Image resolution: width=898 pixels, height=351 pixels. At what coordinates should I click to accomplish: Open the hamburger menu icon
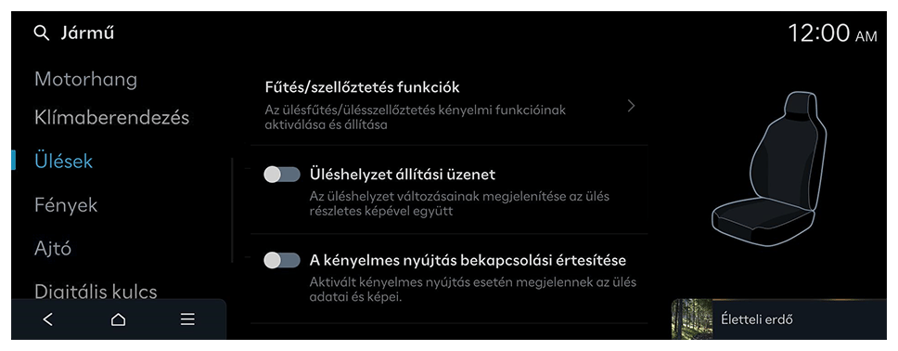(x=187, y=319)
